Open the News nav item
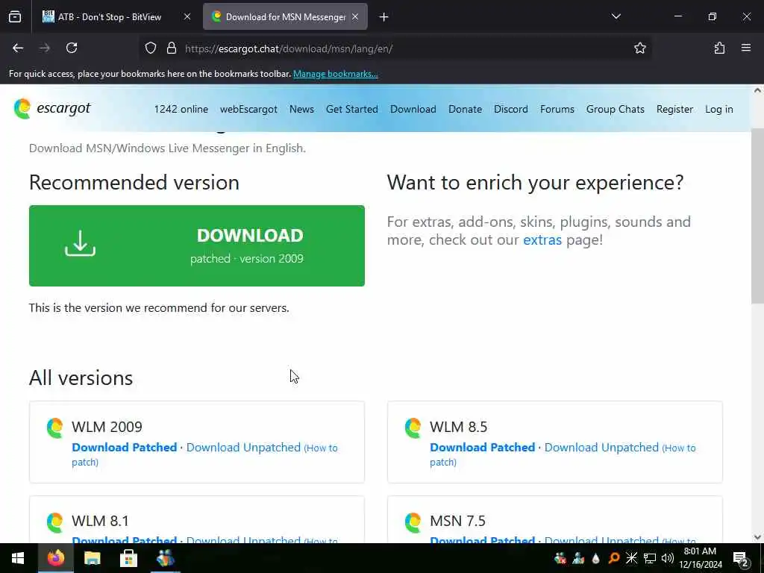764x573 pixels. (x=301, y=109)
